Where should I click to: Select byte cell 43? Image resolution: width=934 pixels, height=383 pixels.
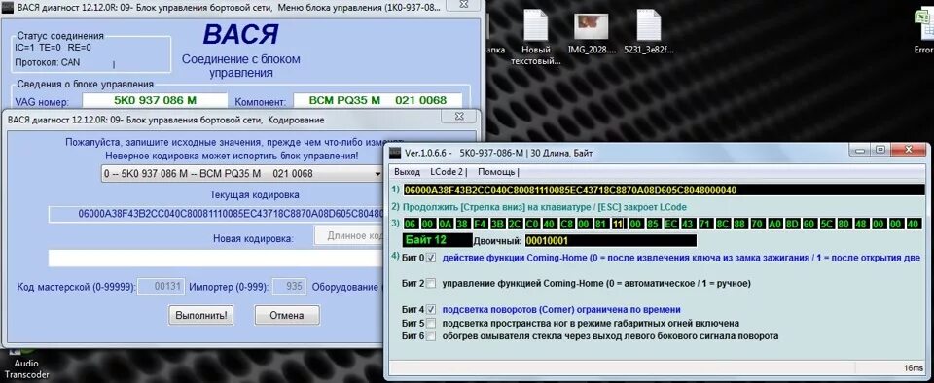pyautogui.click(x=688, y=224)
